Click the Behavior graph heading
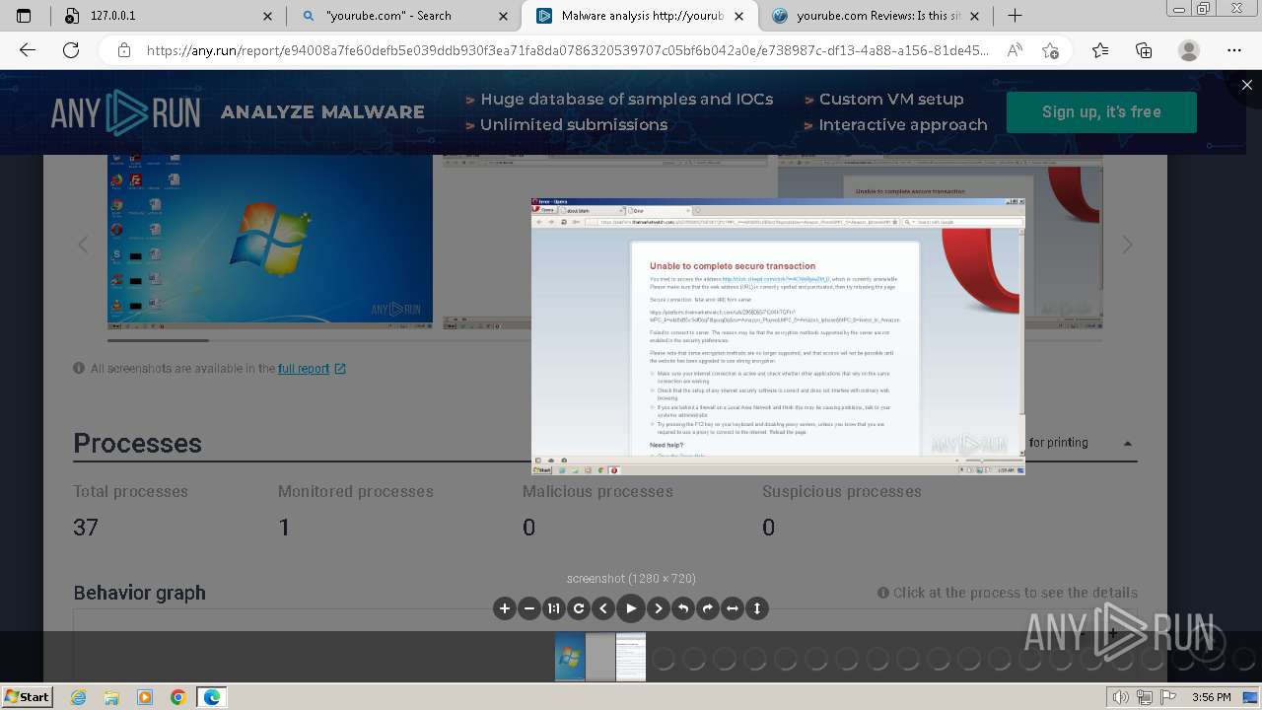This screenshot has width=1262, height=710. [x=139, y=593]
